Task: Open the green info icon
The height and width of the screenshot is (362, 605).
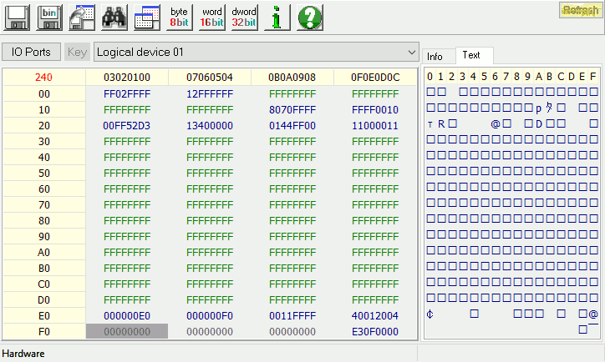Action: [277, 17]
